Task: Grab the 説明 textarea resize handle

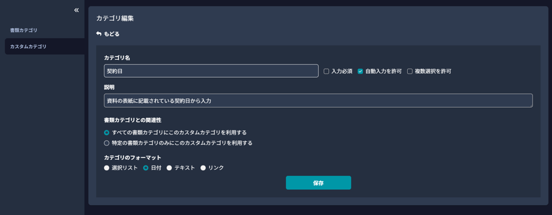Action: [531, 105]
